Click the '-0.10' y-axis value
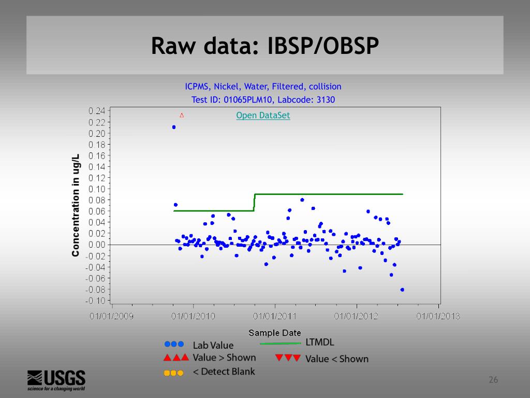 coord(96,301)
